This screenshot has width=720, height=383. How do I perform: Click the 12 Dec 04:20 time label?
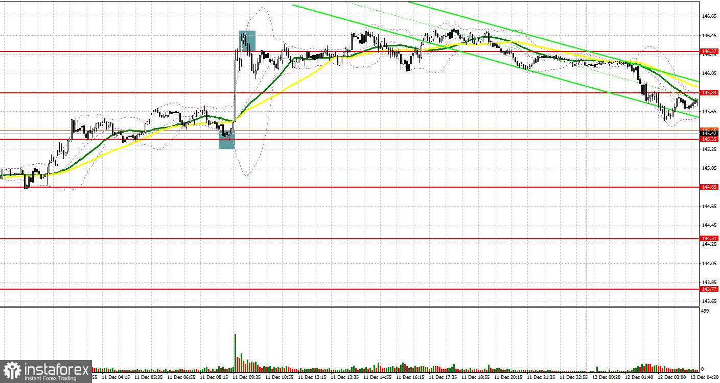coord(705,377)
